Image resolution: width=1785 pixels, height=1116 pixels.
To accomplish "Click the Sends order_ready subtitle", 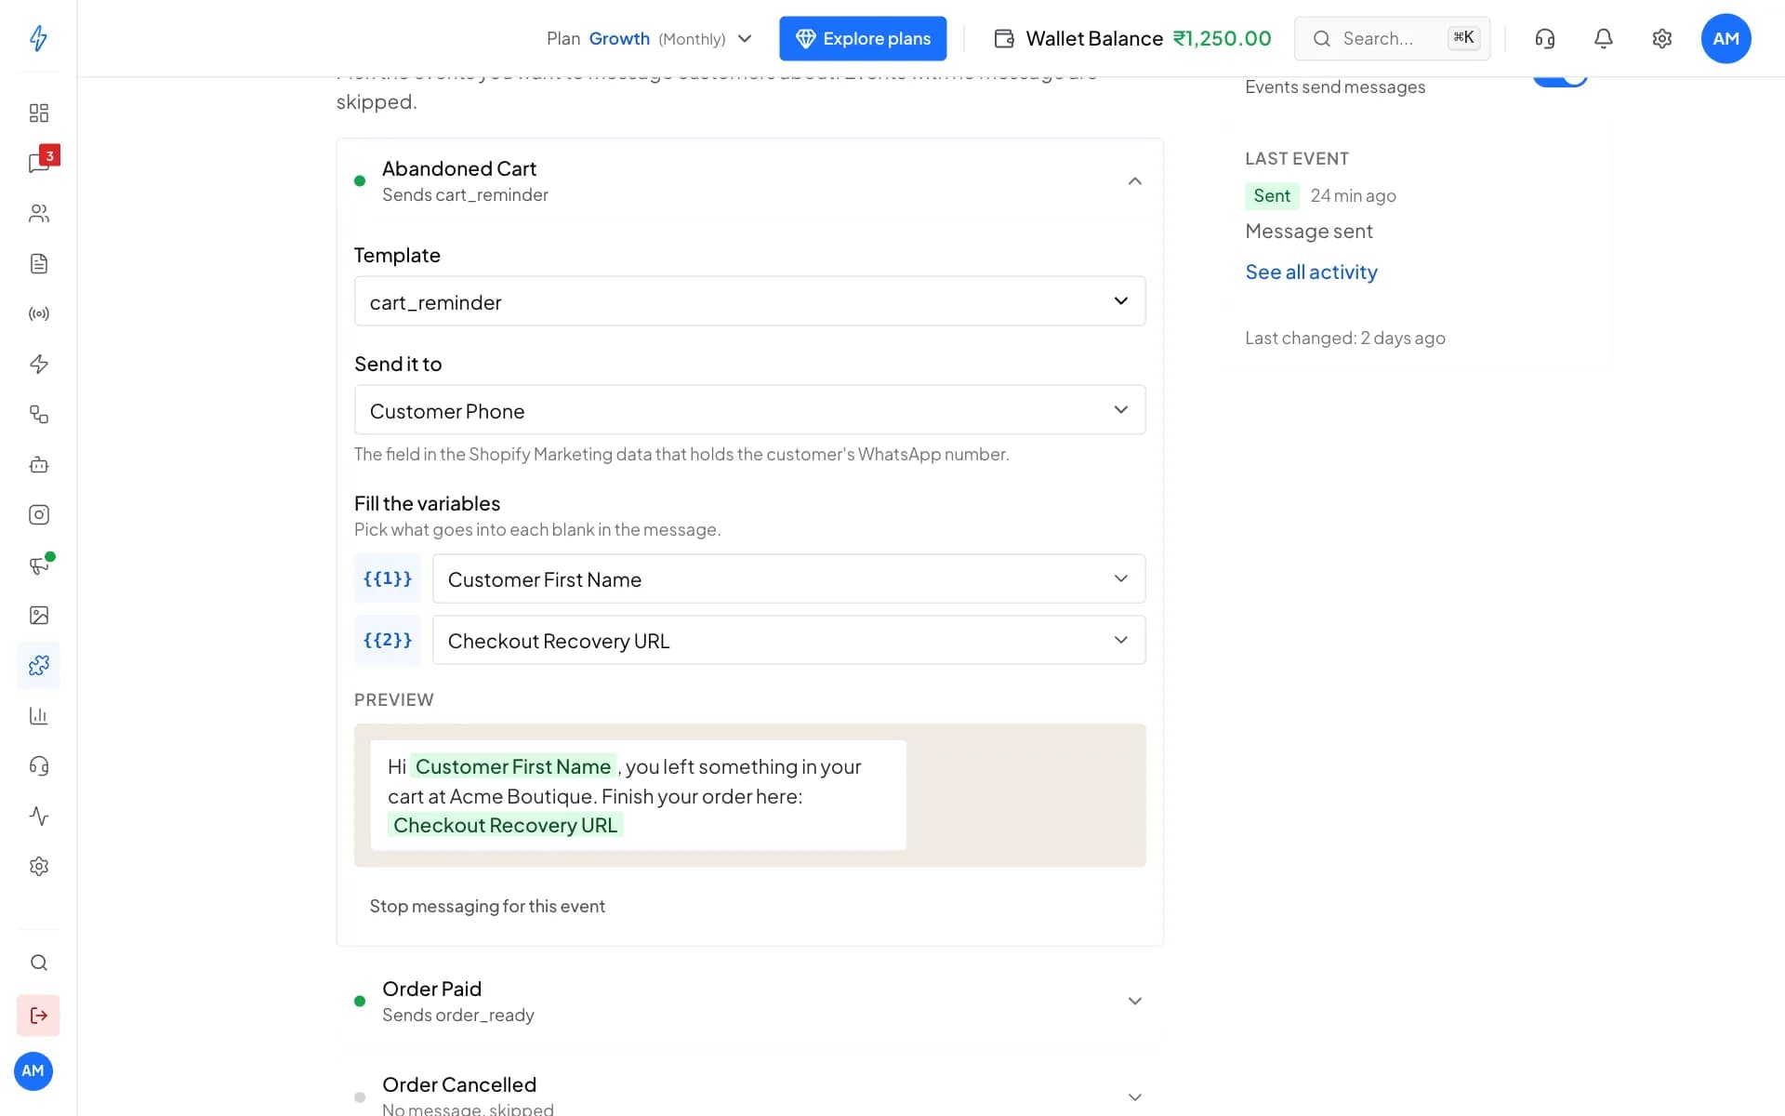I will (457, 1015).
